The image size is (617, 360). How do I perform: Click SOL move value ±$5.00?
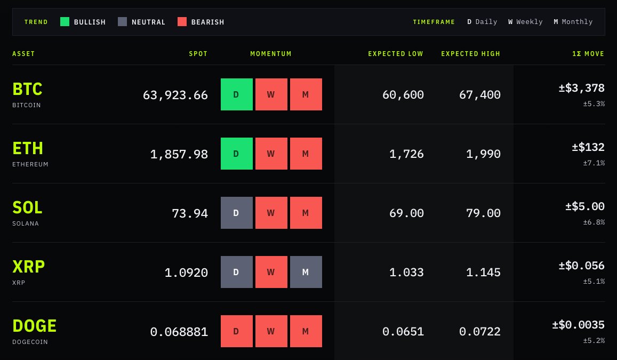[x=584, y=206]
